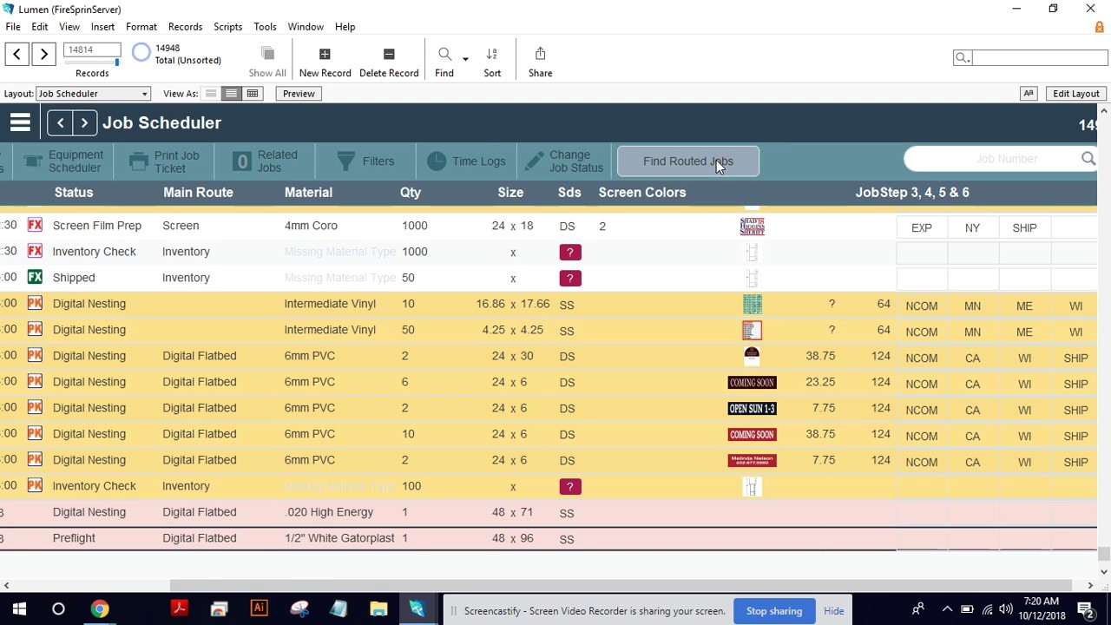Viewport: 1111px width, 625px height.
Task: Open the Records menu
Action: [x=185, y=27]
